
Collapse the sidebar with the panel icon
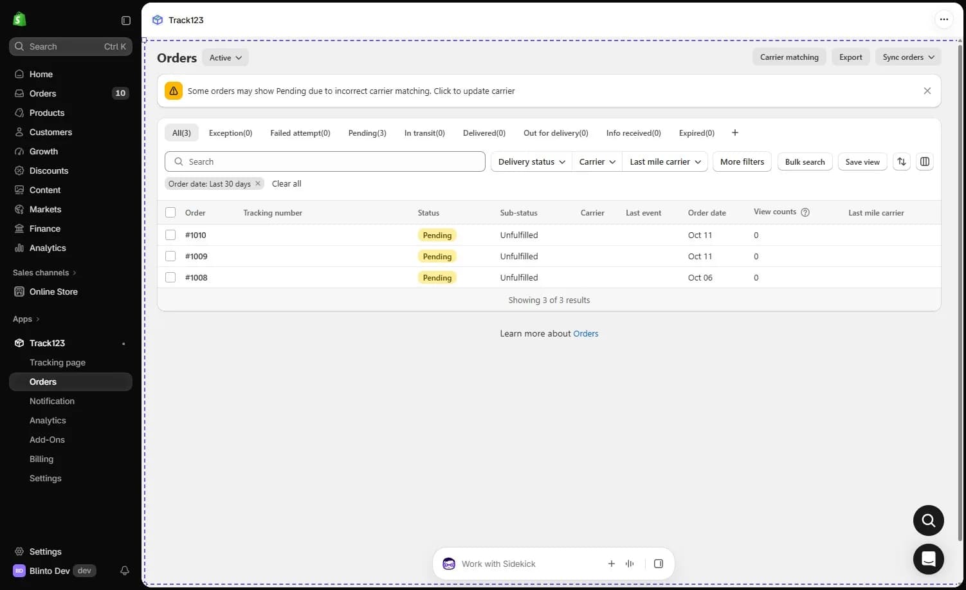[x=126, y=21]
